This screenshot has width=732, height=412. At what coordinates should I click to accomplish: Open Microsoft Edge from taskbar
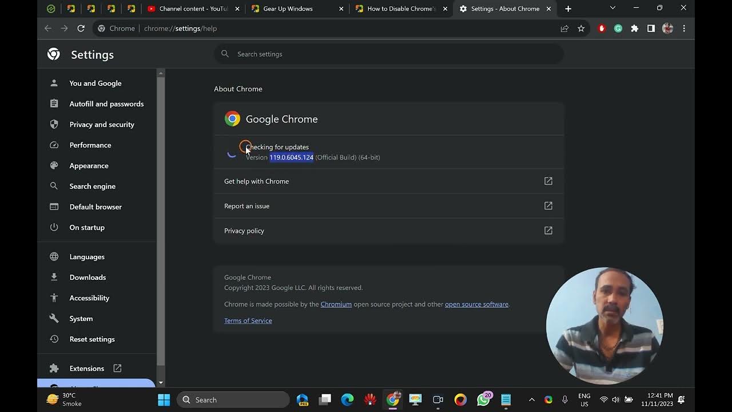click(x=347, y=399)
